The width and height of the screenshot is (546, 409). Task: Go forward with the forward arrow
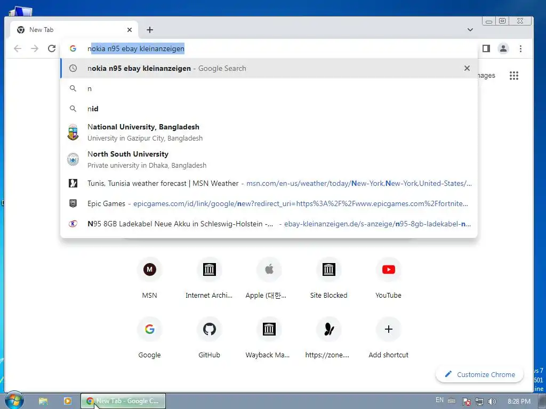click(x=35, y=48)
